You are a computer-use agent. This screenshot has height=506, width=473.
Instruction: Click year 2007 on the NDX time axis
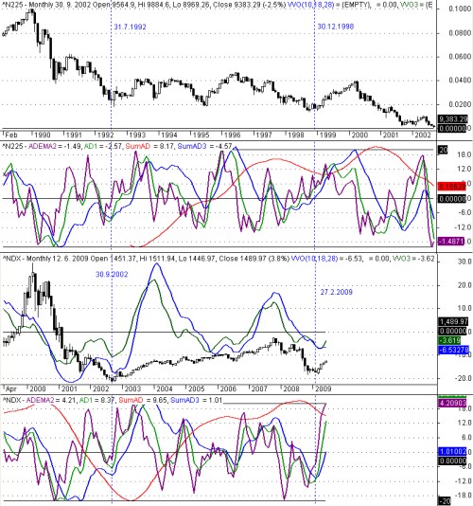pyautogui.click(x=259, y=389)
